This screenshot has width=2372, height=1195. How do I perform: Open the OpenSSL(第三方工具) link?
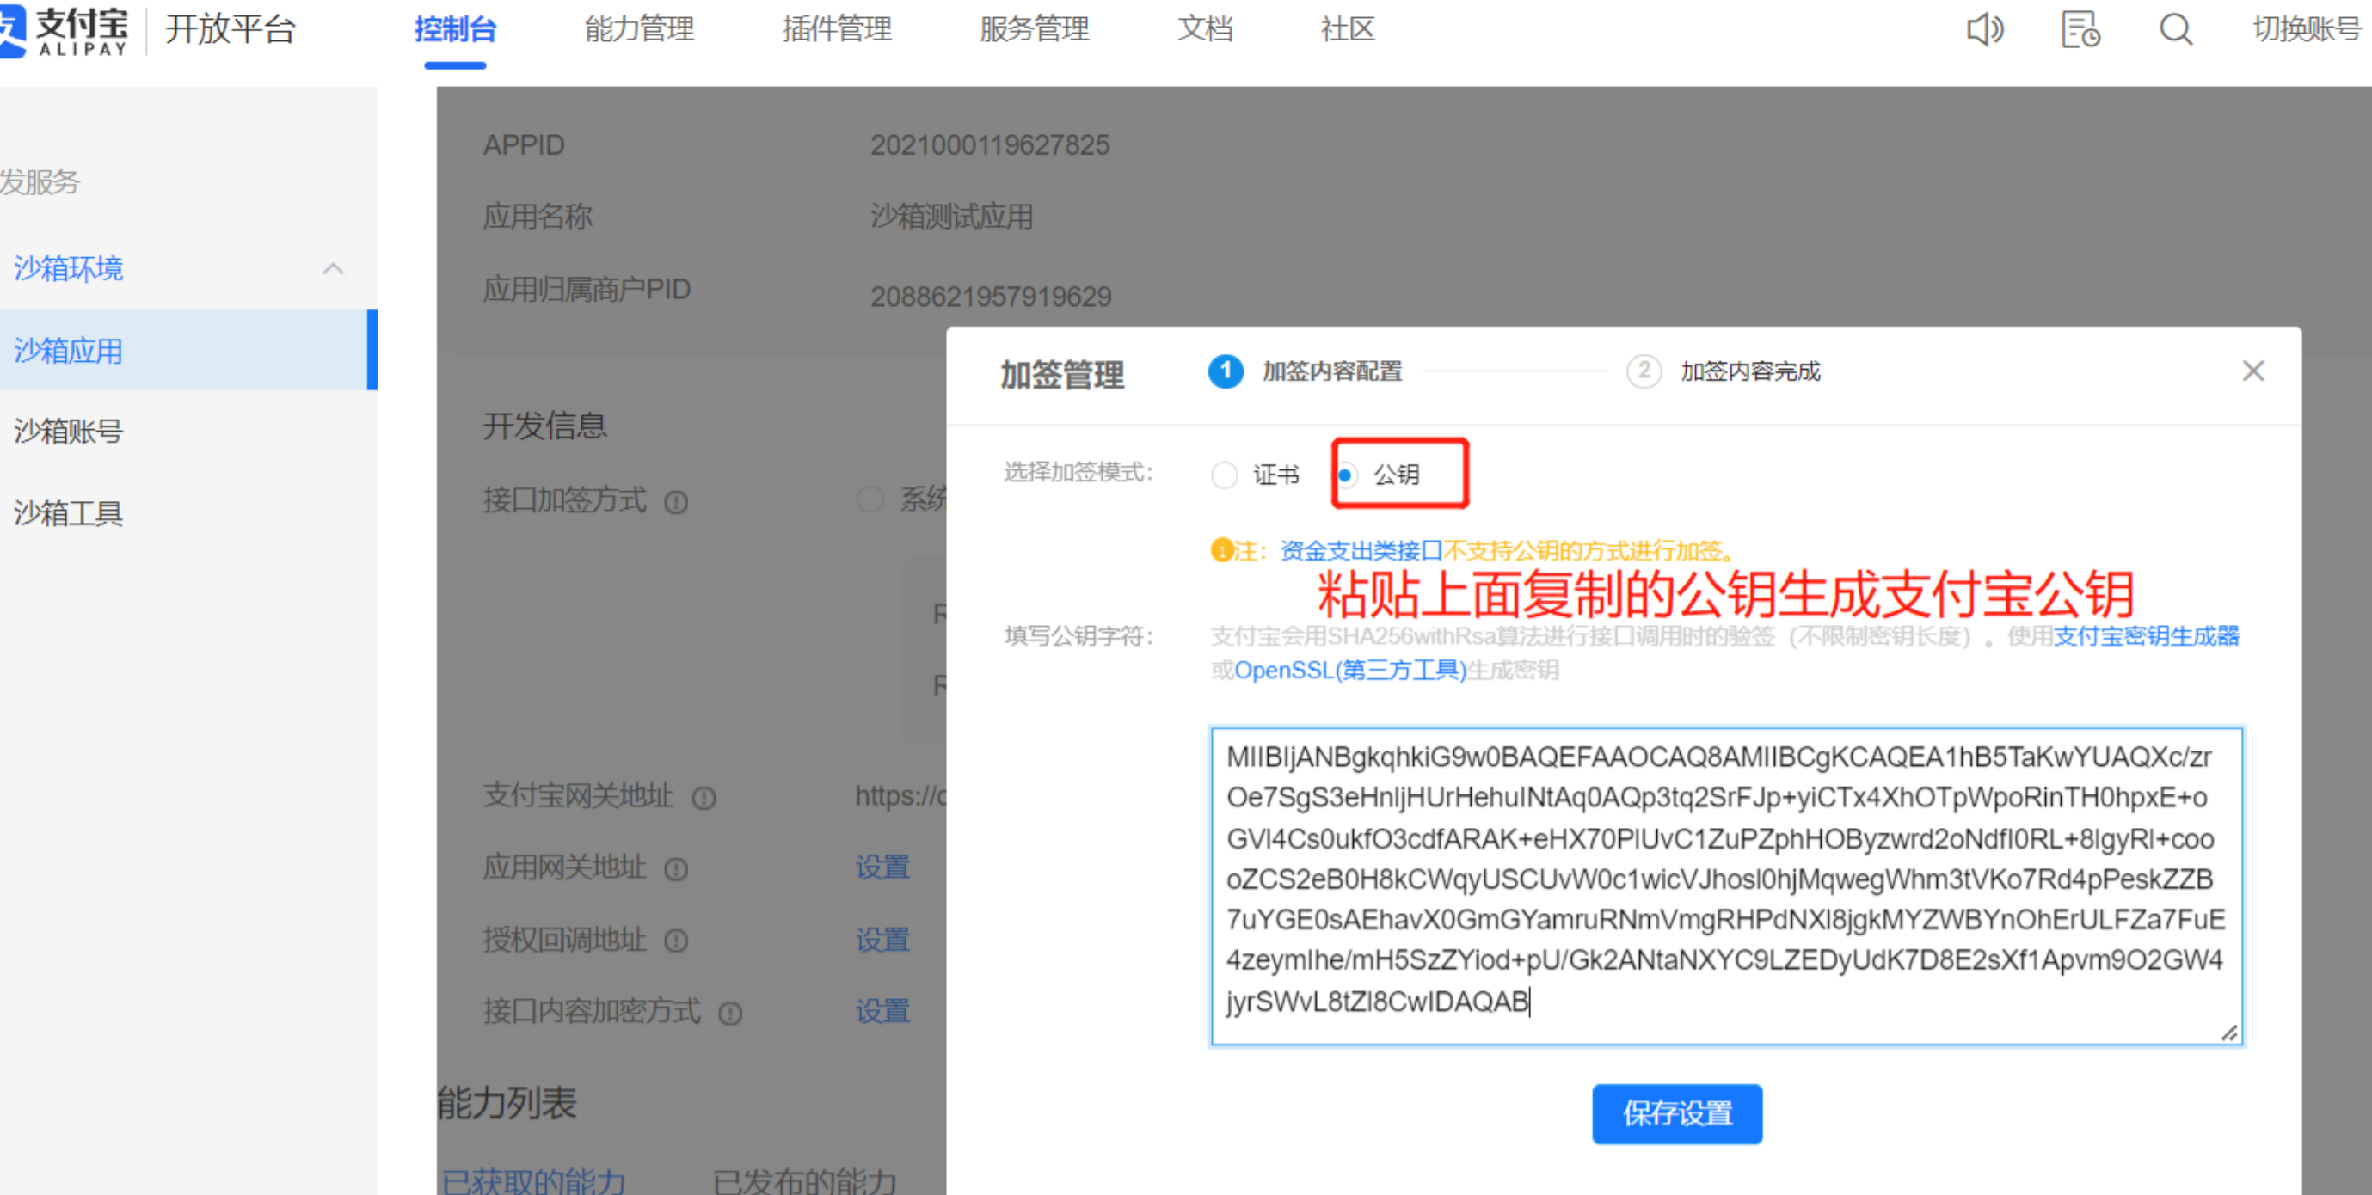1350,671
